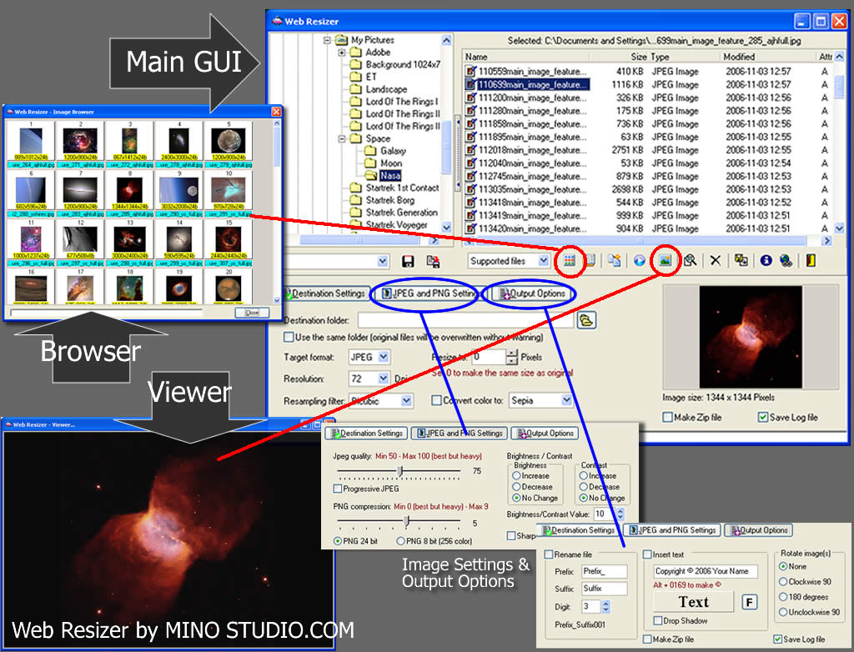Click the convert images toolbar icon
Viewport: 854px width, 652px height.
coord(741,260)
